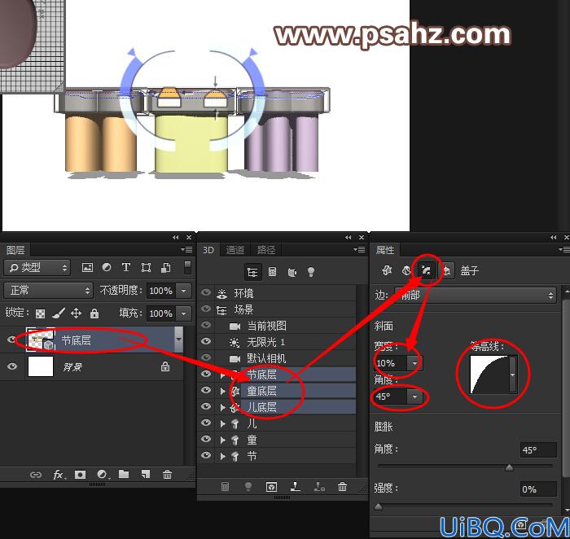
Task: Click the inflate 强度 slider handle
Action: coord(378,506)
